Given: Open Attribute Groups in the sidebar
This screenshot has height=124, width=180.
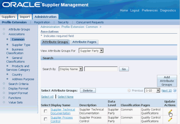Looking at the screenshot, I should [19, 29].
